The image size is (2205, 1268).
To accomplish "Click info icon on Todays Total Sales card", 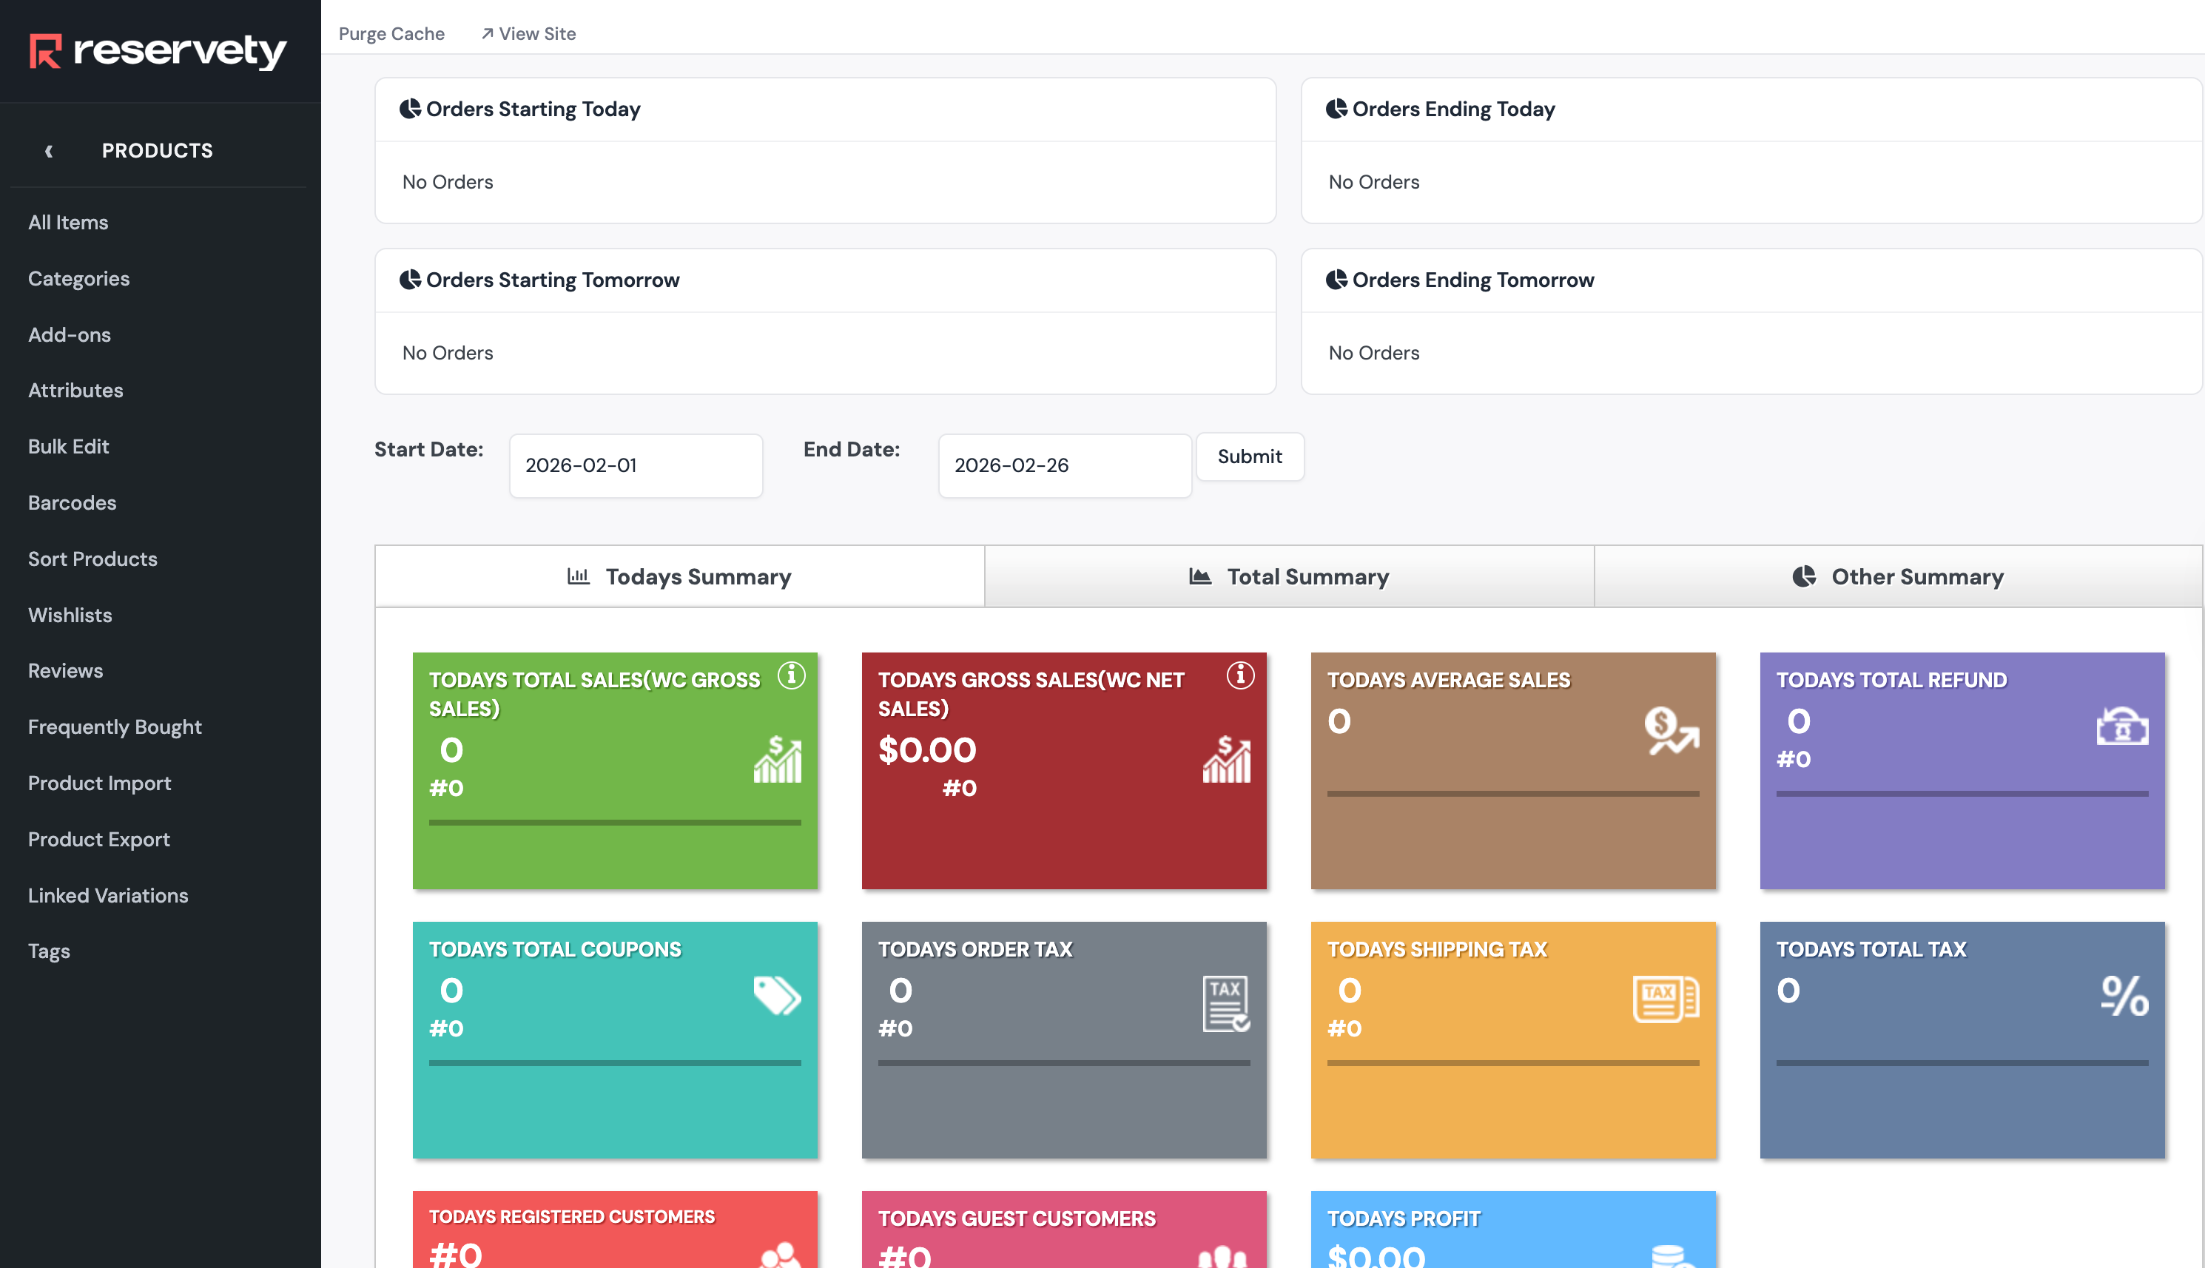I will point(791,675).
